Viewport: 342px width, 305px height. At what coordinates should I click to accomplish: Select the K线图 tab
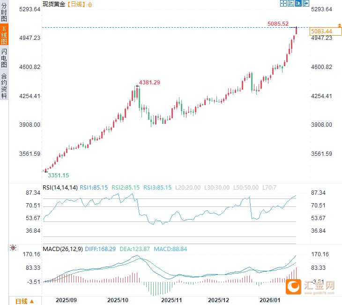[4, 35]
